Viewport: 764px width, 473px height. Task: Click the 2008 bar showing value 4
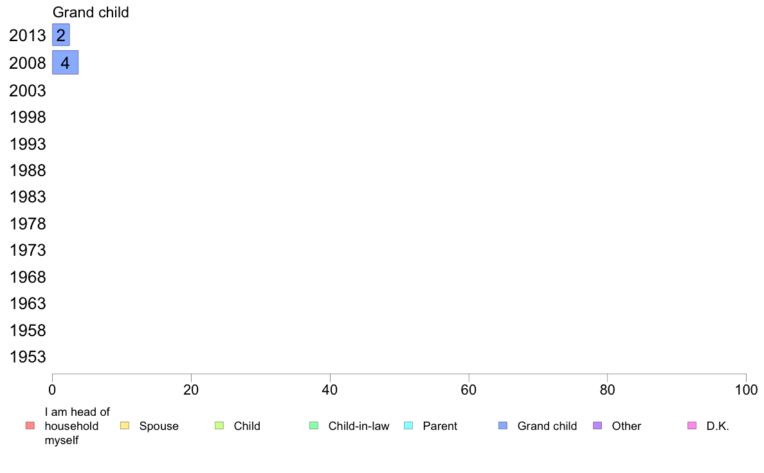pyautogui.click(x=66, y=62)
